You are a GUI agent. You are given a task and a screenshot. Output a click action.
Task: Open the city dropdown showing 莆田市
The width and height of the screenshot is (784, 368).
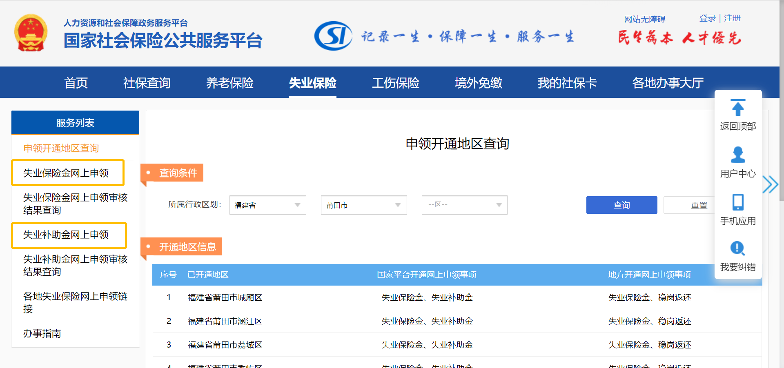(363, 205)
